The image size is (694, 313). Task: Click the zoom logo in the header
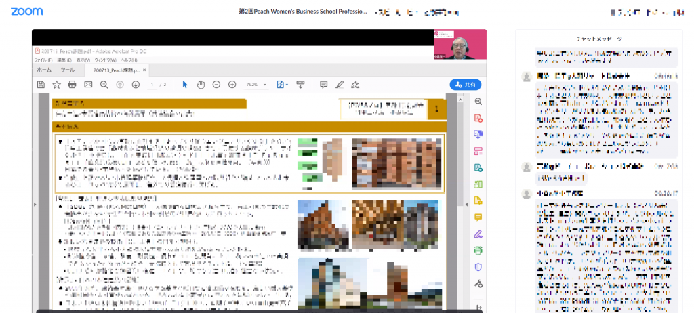click(x=27, y=12)
